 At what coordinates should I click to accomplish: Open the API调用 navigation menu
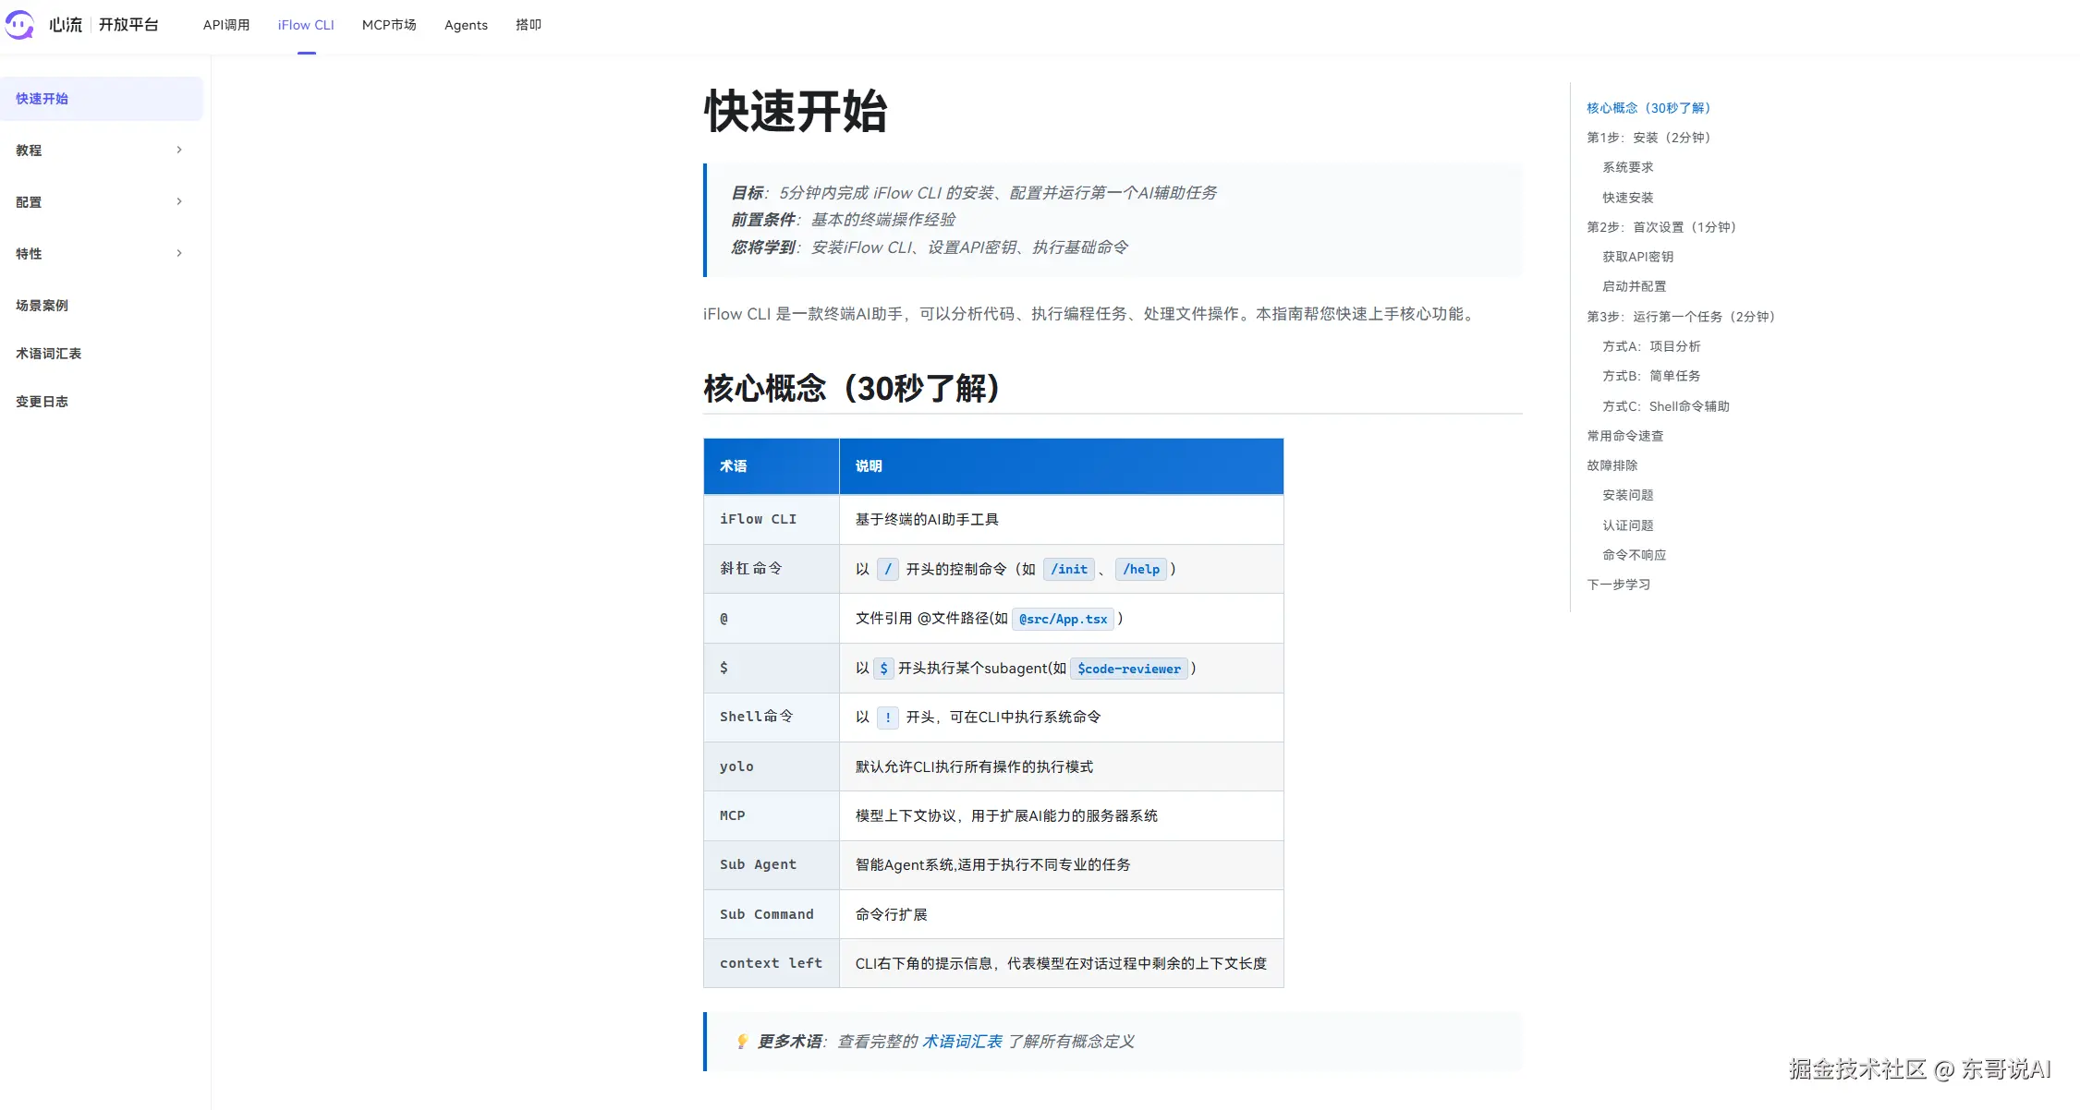point(225,25)
